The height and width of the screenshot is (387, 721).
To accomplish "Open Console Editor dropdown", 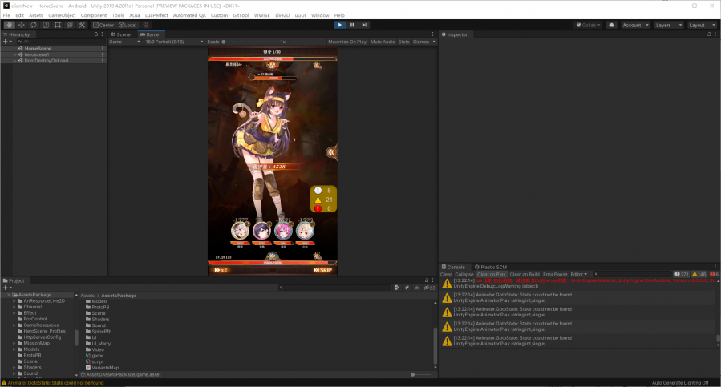I will [x=579, y=274].
